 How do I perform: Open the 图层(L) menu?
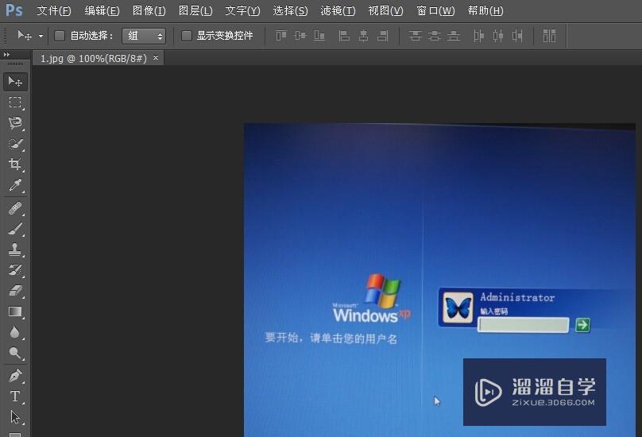pyautogui.click(x=195, y=10)
